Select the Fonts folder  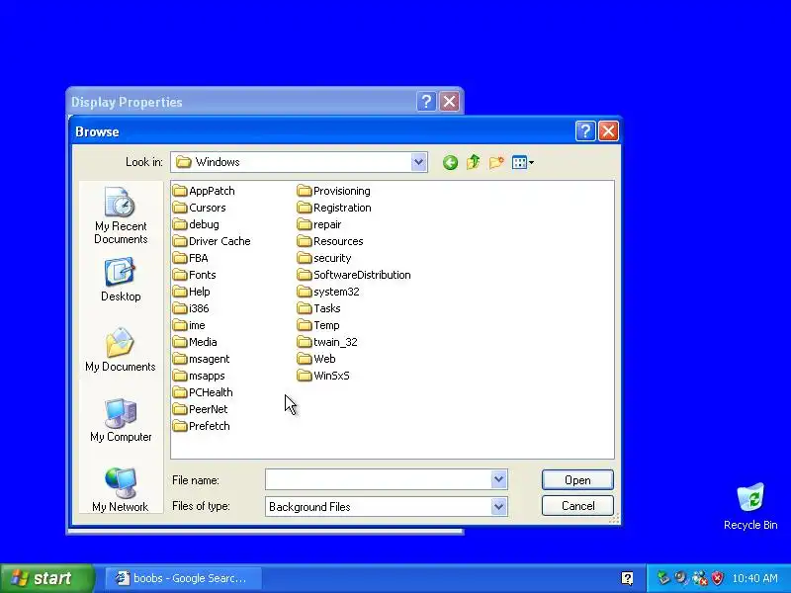point(194,275)
